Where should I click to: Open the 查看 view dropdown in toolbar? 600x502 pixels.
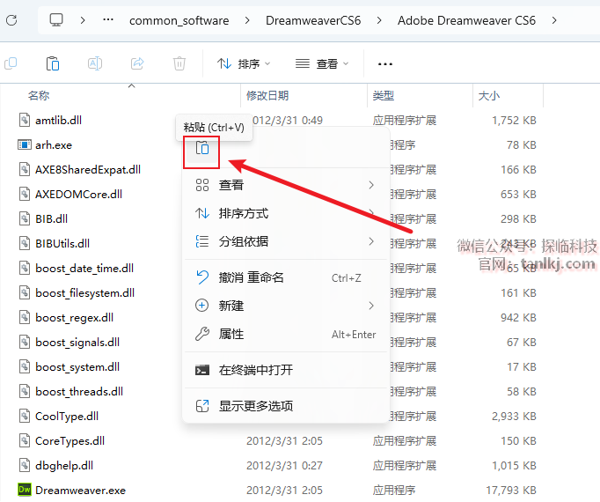click(x=322, y=63)
